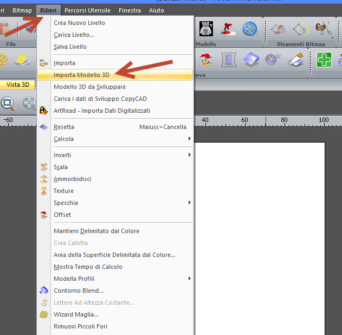Click the green plus cross icon
The height and width of the screenshot is (335, 342).
(324, 60)
